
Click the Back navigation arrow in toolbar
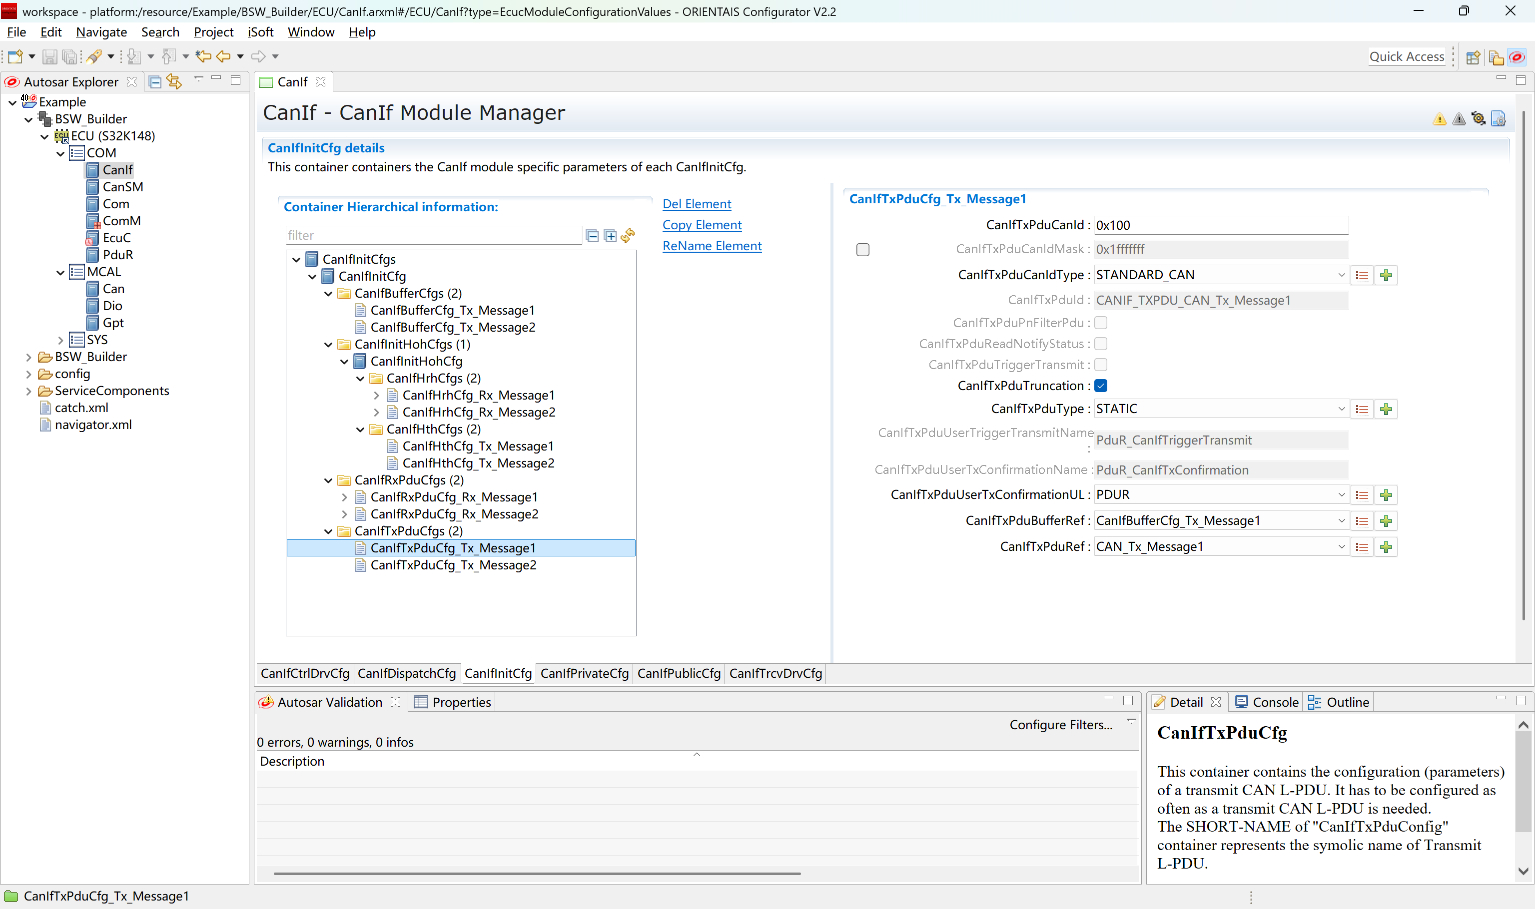click(x=223, y=56)
